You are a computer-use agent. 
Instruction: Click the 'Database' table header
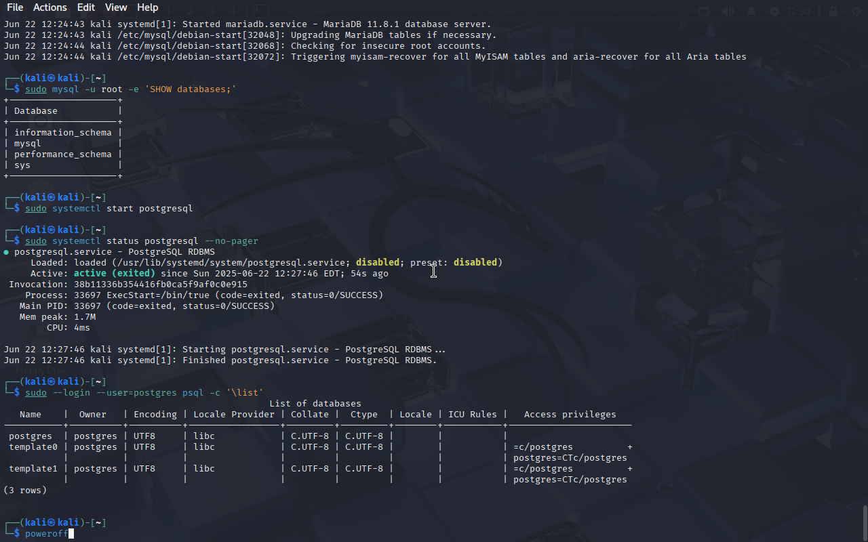36,111
